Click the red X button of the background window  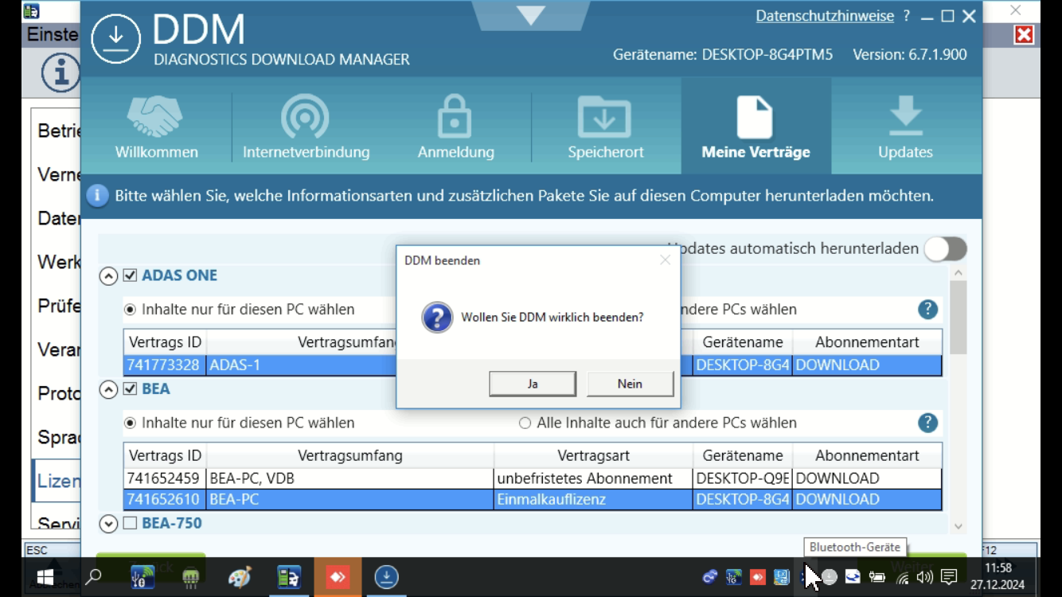[1024, 35]
